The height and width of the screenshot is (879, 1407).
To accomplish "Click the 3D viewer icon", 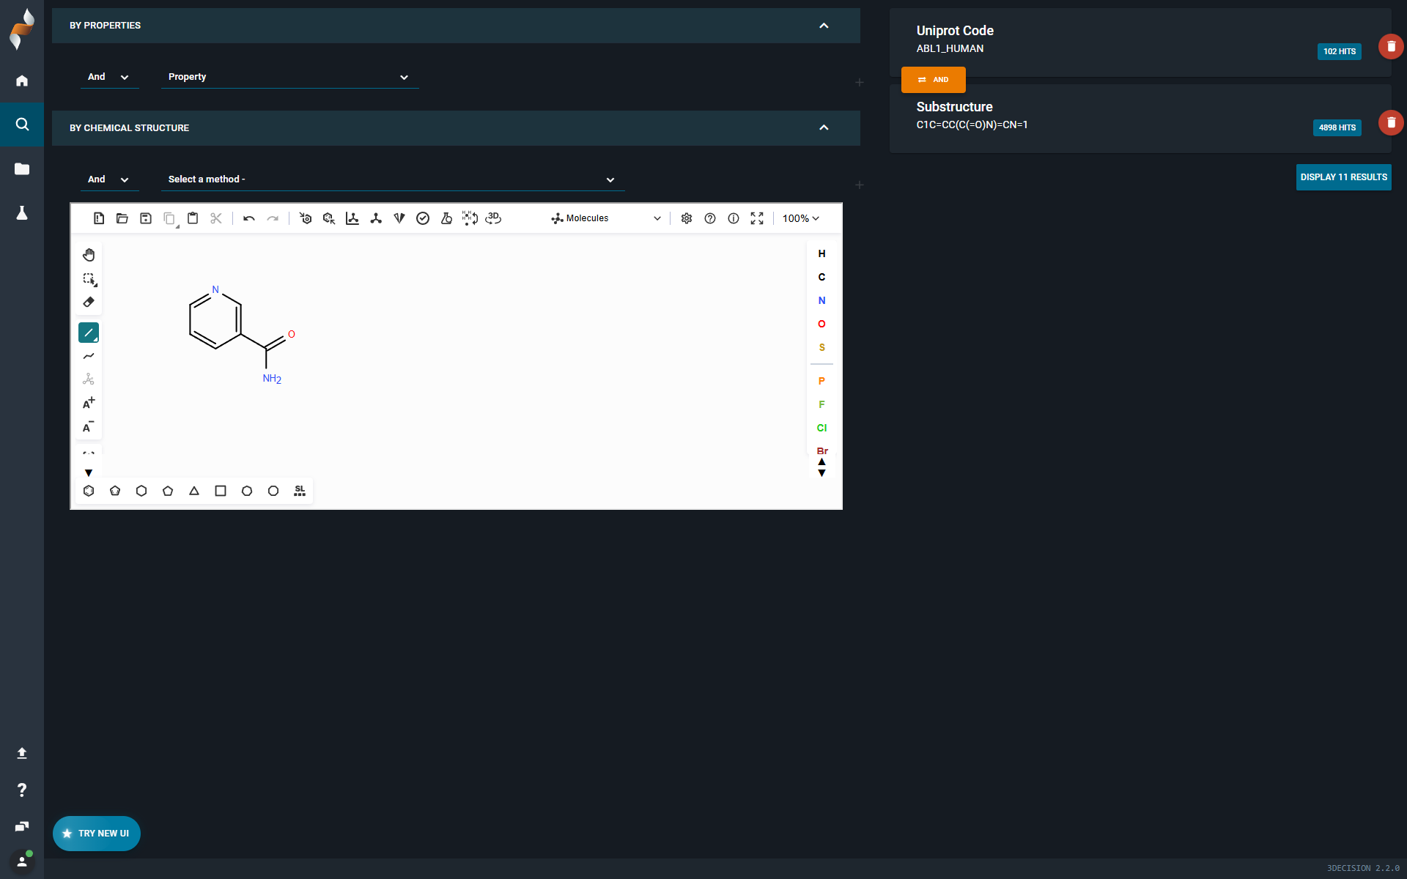I will click(x=493, y=218).
